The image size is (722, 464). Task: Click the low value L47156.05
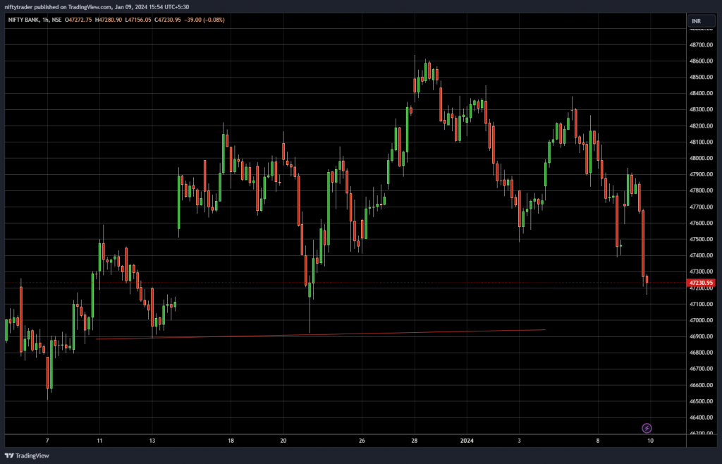tap(138, 20)
